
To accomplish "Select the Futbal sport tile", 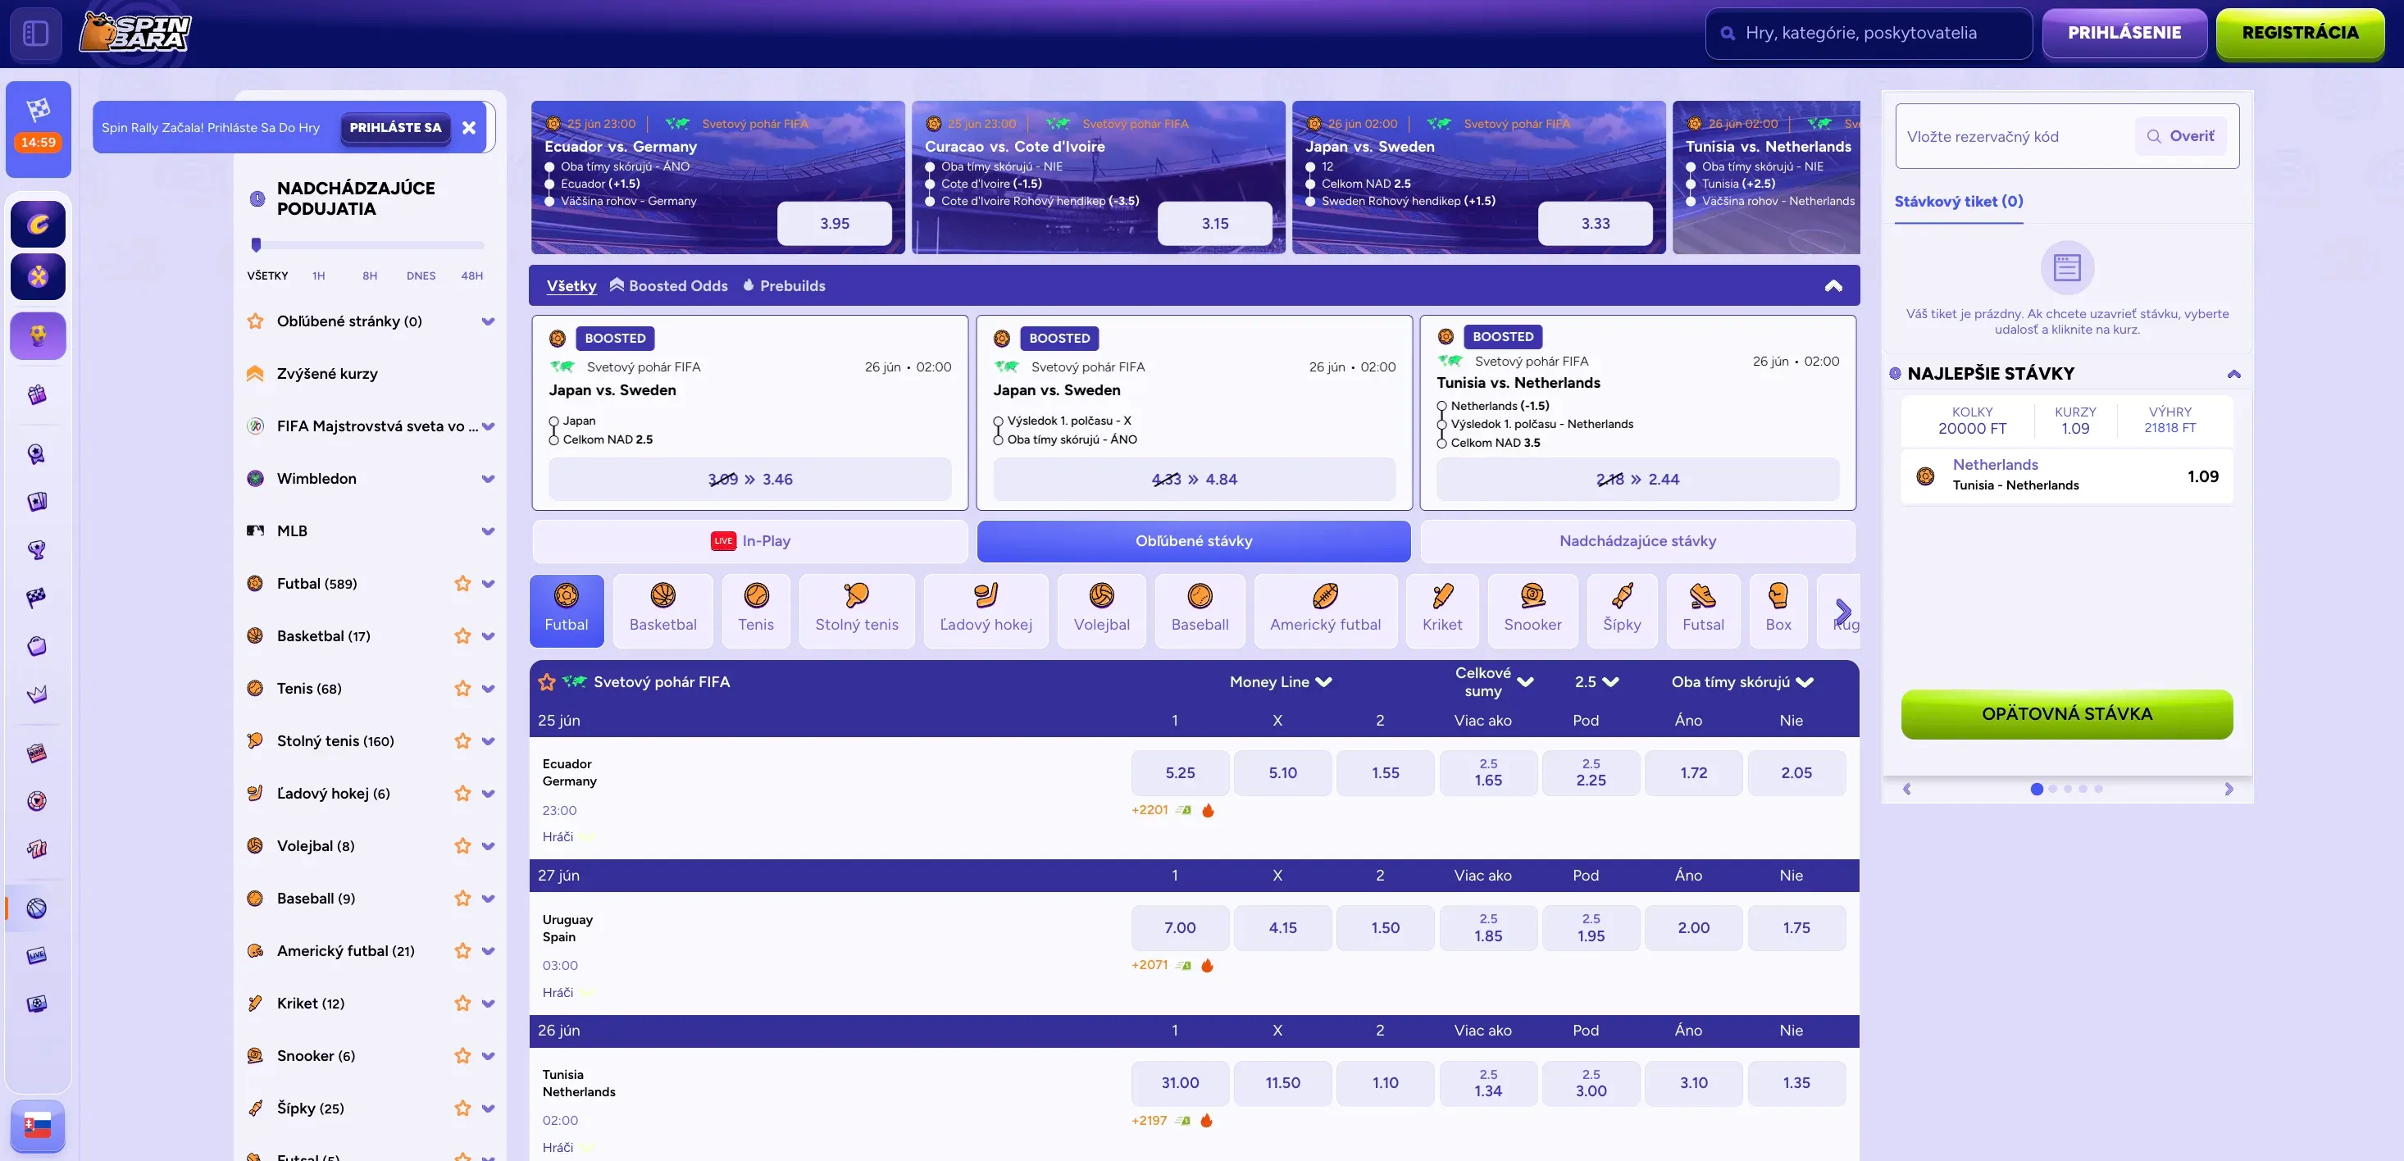I will coord(567,610).
